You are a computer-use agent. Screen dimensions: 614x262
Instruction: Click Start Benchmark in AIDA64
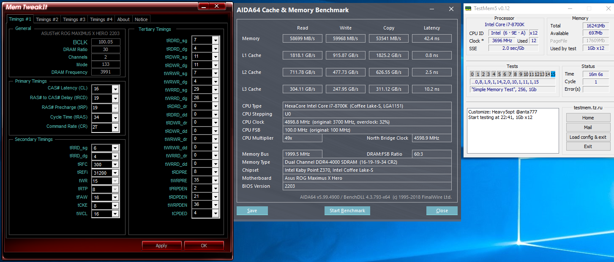347,211
